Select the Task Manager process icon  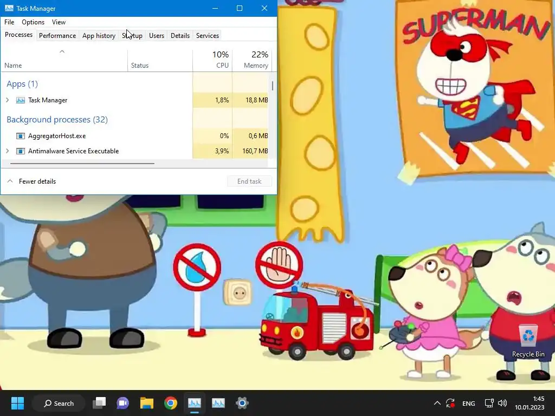(x=21, y=100)
